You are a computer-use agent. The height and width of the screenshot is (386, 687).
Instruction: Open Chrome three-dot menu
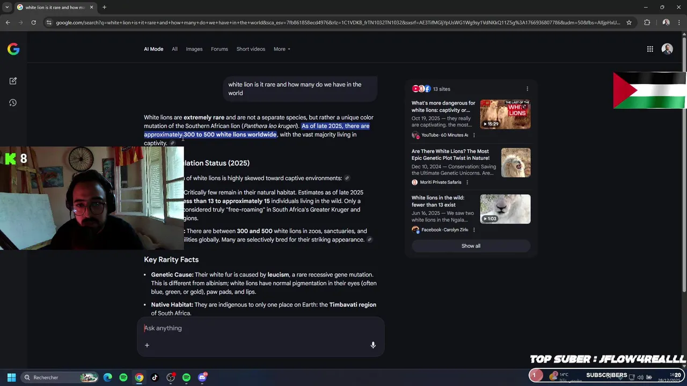[679, 23]
